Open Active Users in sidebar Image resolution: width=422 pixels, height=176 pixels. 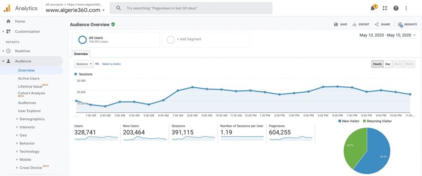pyautogui.click(x=29, y=78)
